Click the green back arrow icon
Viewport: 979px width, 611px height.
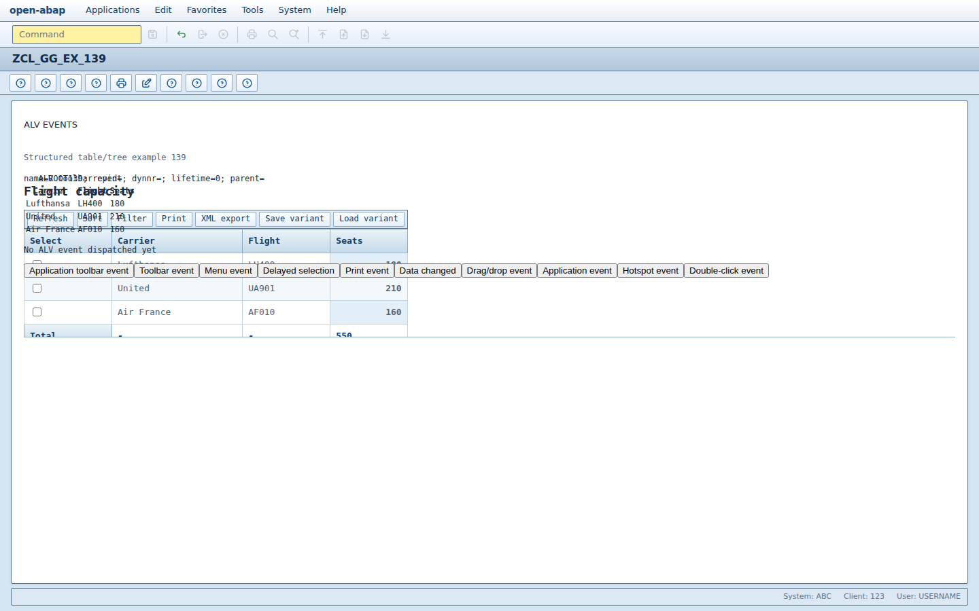pyautogui.click(x=182, y=35)
